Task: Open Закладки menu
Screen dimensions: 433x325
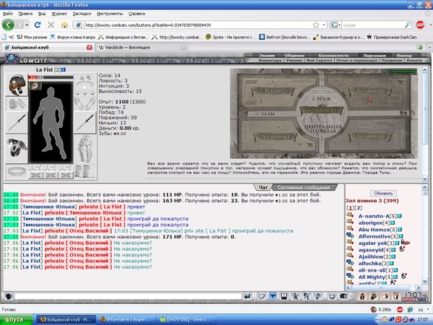Action: tap(82, 14)
